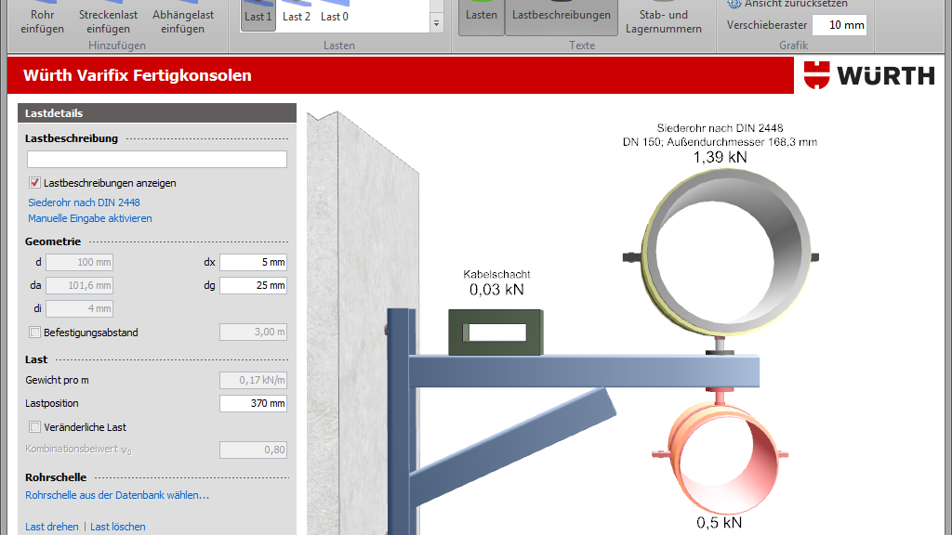Select the diagonal console strut

pyautogui.click(x=513, y=448)
